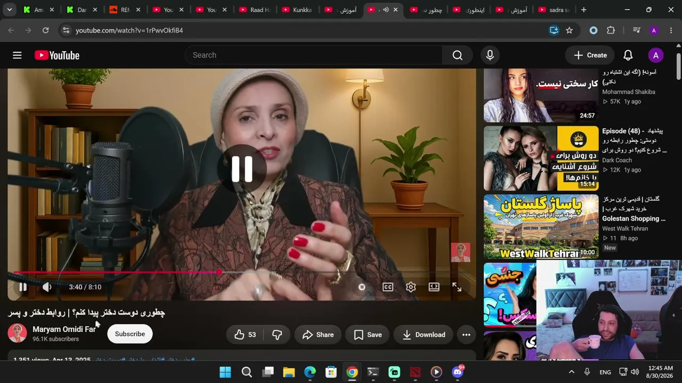The width and height of the screenshot is (682, 383).
Task: Open a new browser tab
Action: 583,10
